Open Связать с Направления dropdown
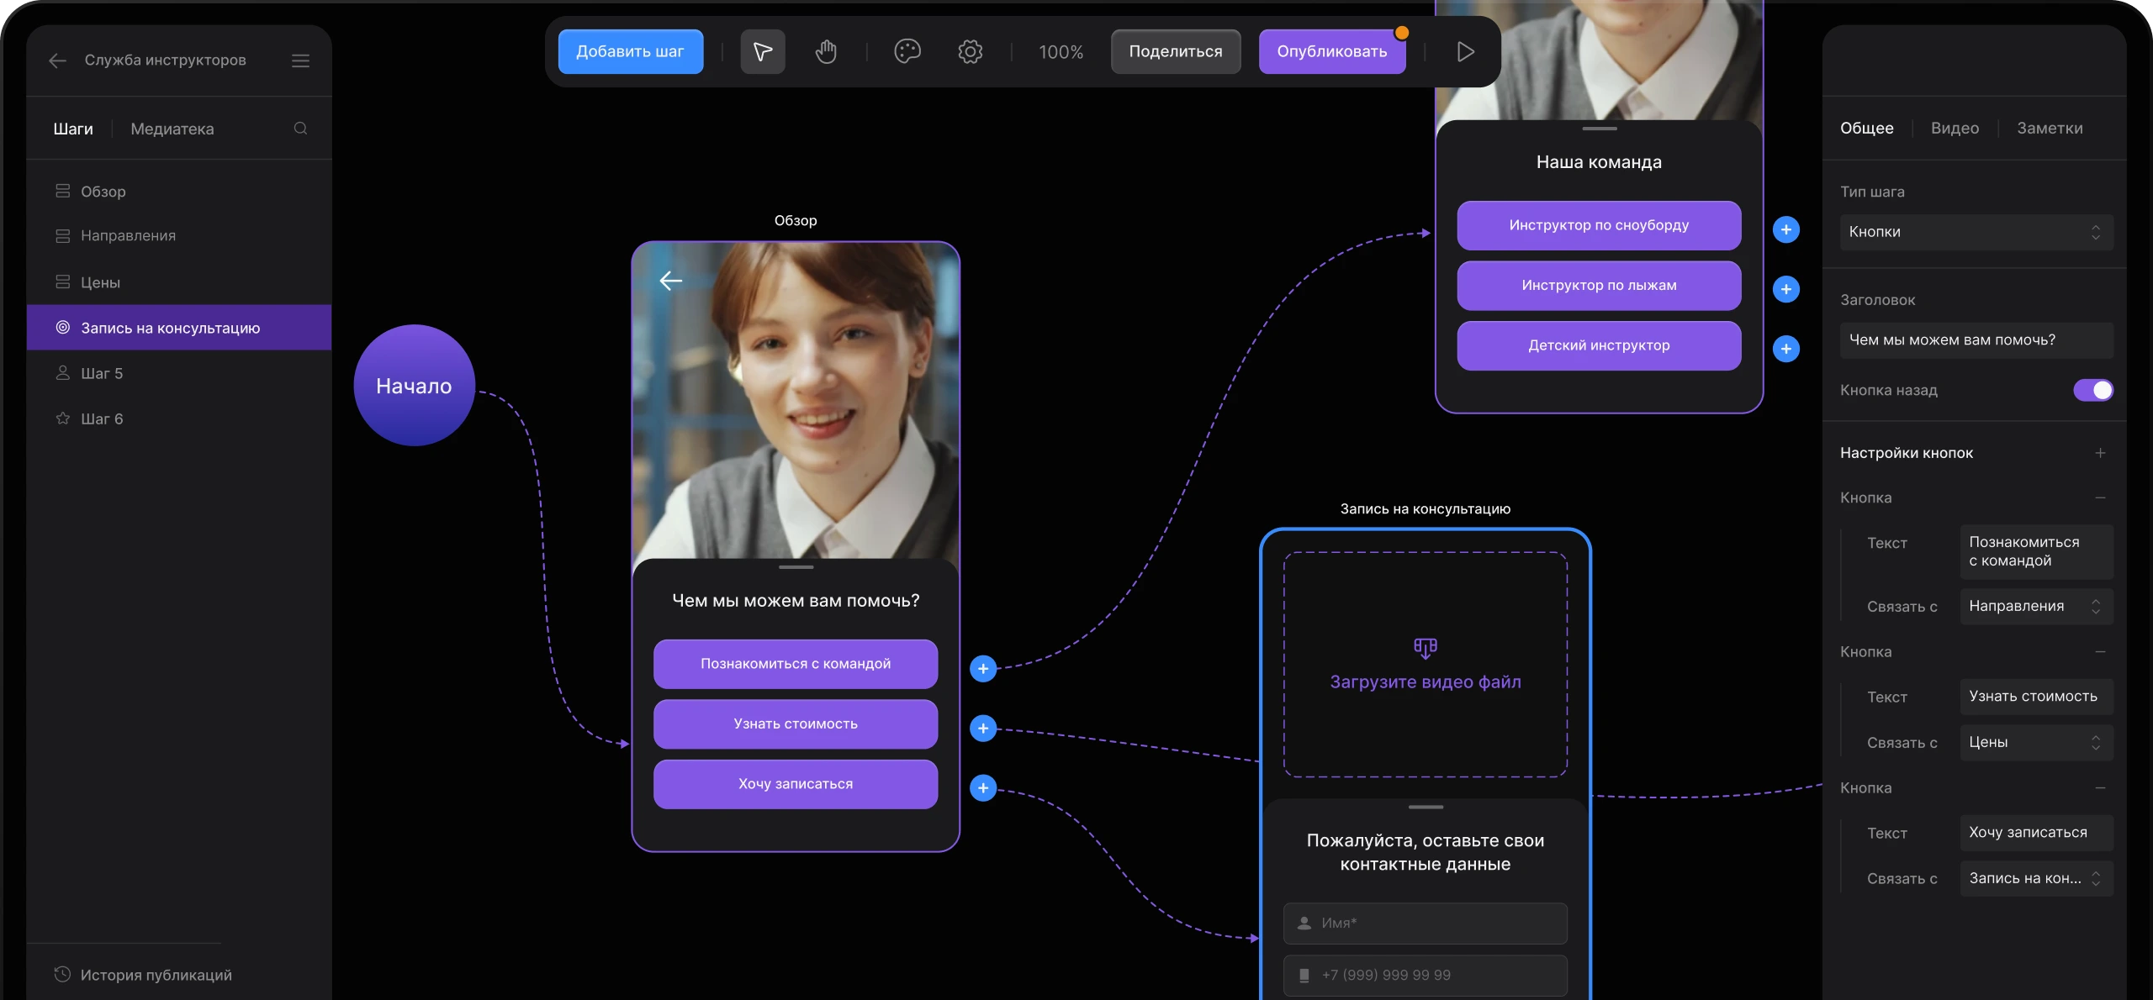This screenshot has width=2153, height=1000. [2036, 606]
